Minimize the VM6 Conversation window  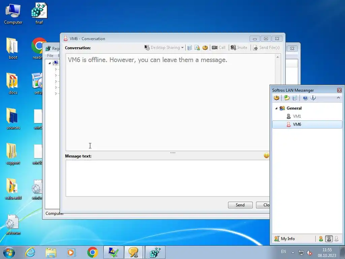255,38
